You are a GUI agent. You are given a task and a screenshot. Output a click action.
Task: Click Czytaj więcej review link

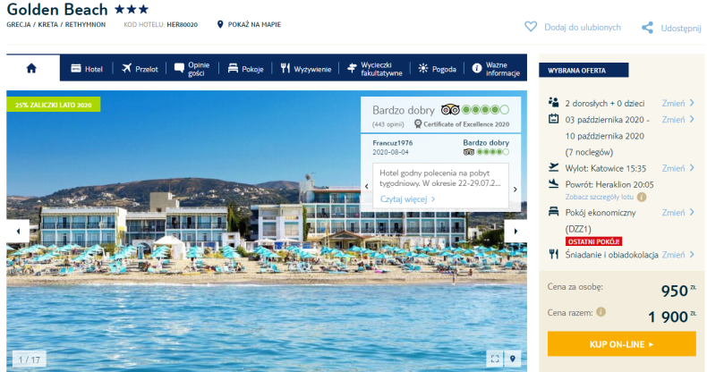pos(407,199)
